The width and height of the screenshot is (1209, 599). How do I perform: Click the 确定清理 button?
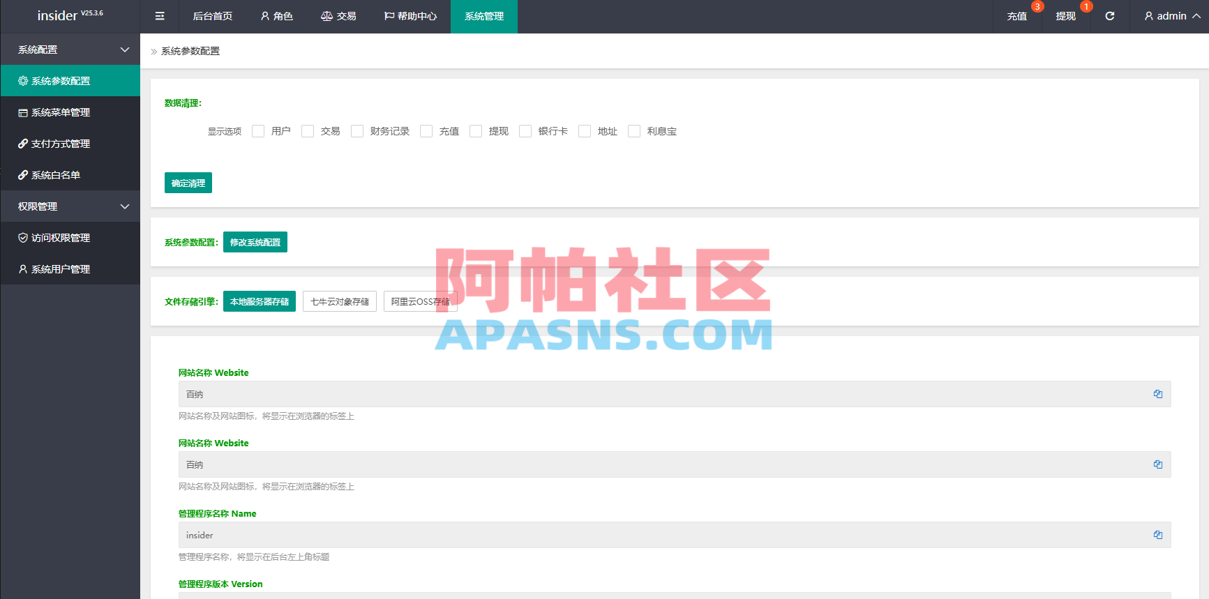tap(188, 183)
